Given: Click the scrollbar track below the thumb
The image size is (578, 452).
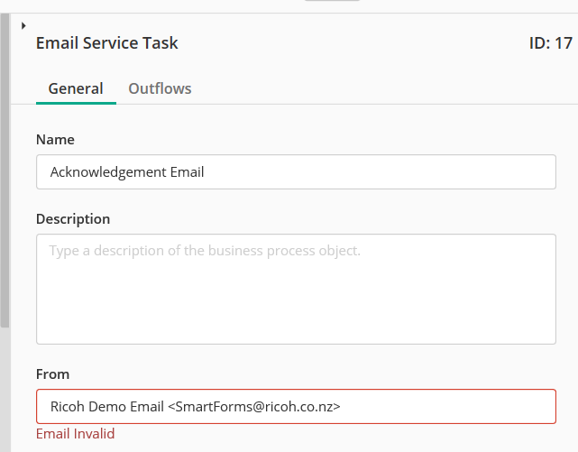Looking at the screenshot, I should pos(5,390).
